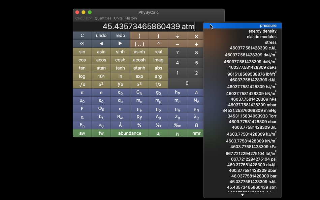The height and width of the screenshot is (200, 320).
Task: Apply the square root function
Action: (82, 84)
